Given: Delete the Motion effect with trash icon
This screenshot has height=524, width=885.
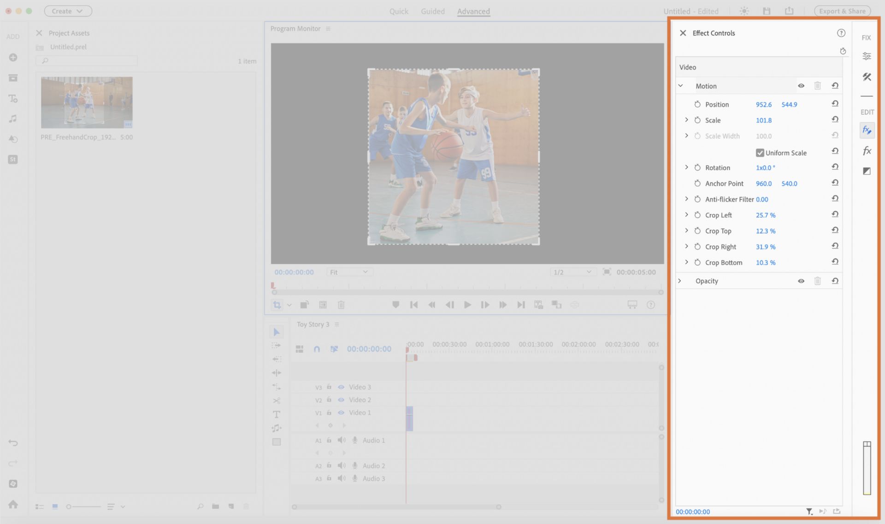Looking at the screenshot, I should (817, 86).
